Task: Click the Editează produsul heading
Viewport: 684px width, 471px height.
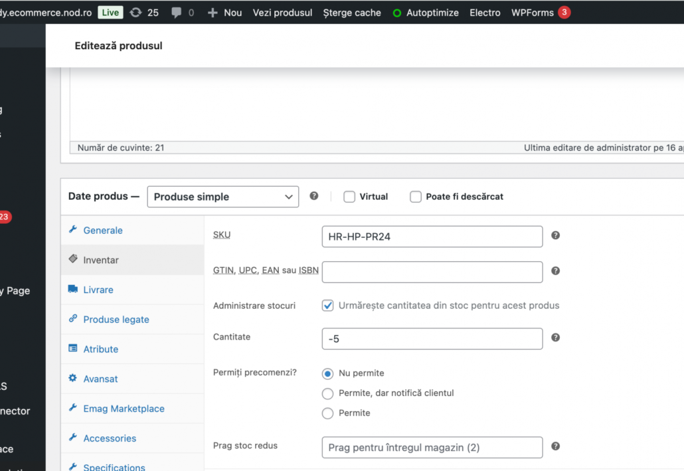Action: [x=119, y=46]
